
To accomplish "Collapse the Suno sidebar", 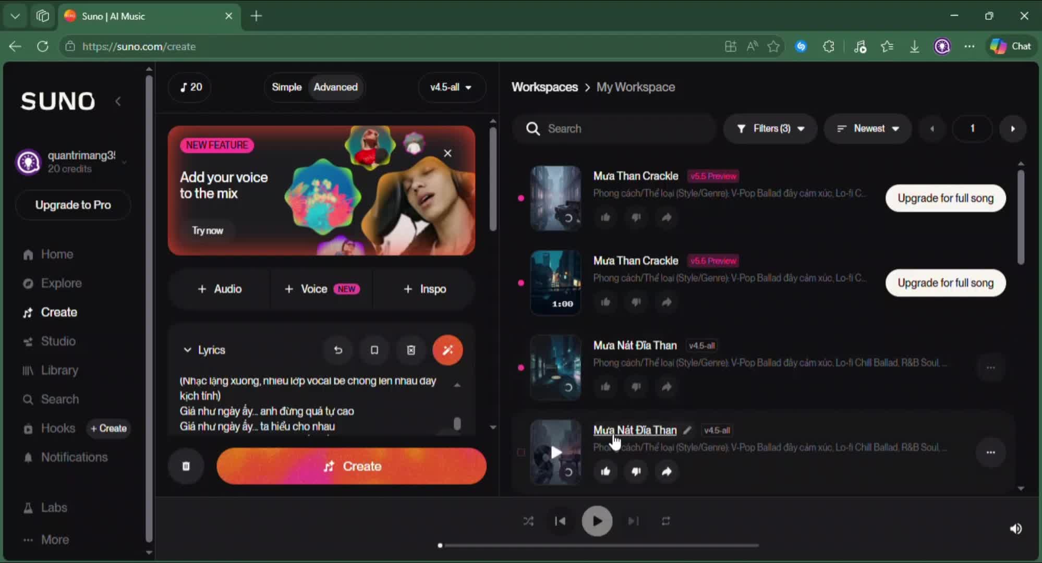I will point(118,101).
